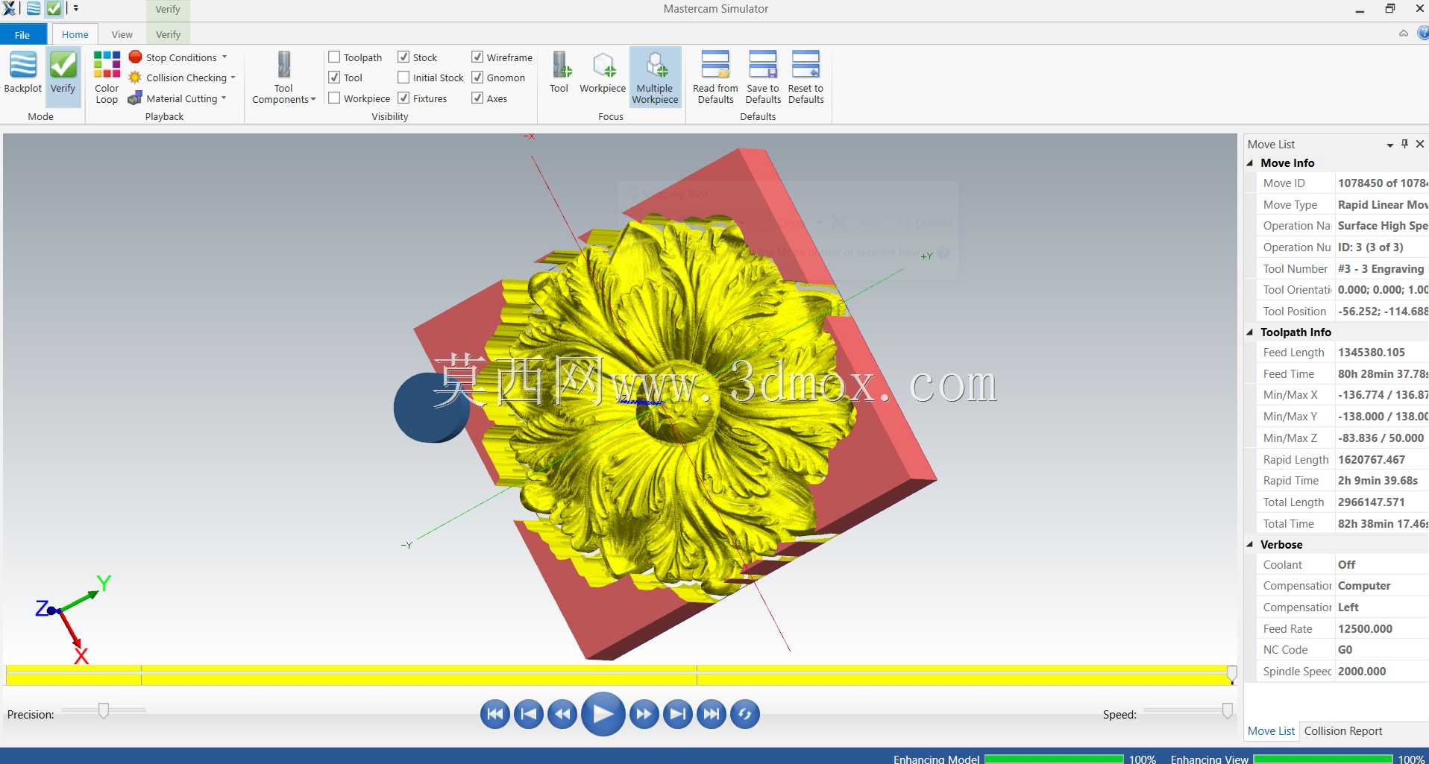Open Stop Conditions dropdown arrow

224,57
